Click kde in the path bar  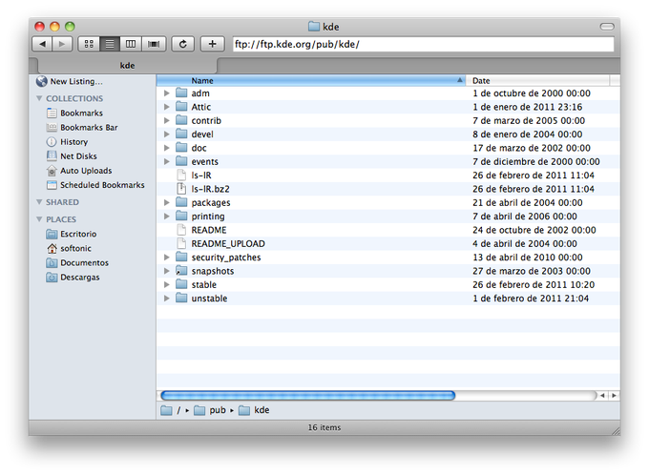point(254,410)
